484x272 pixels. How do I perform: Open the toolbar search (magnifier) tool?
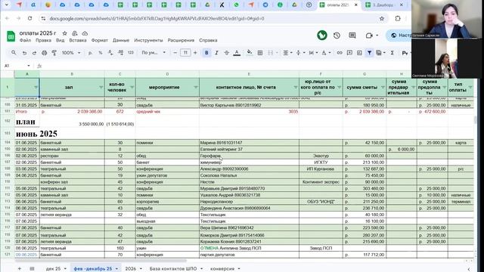click(x=14, y=53)
